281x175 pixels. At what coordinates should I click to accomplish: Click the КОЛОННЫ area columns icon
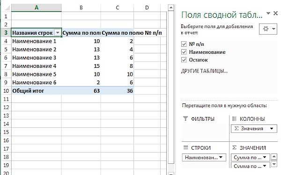click(234, 118)
